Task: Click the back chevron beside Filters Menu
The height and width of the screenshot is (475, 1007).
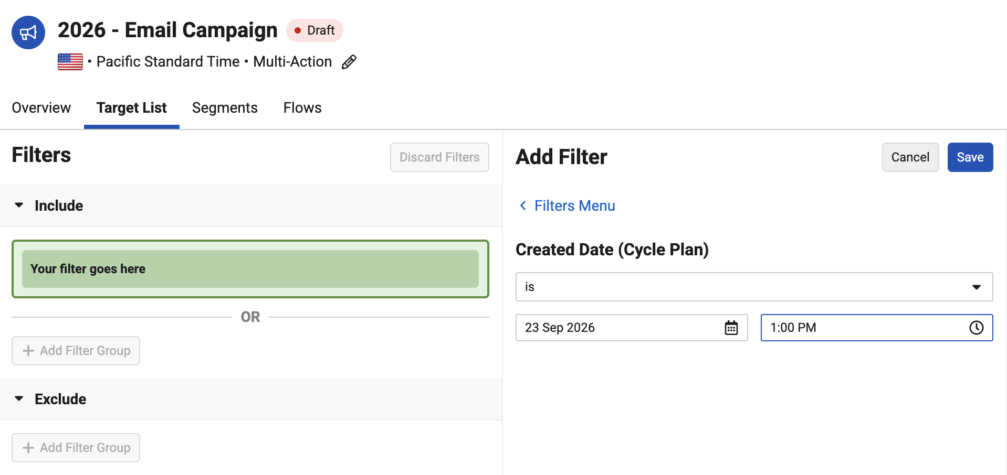Action: [523, 206]
